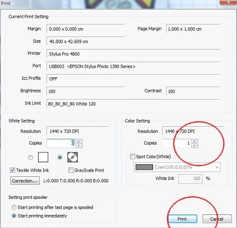The height and width of the screenshot is (228, 237).
Task: Select radio button beside masked pattern icon
Action: 60,158
